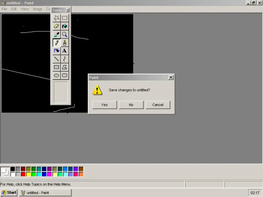Select the Free-Form Select tool

coord(57,18)
